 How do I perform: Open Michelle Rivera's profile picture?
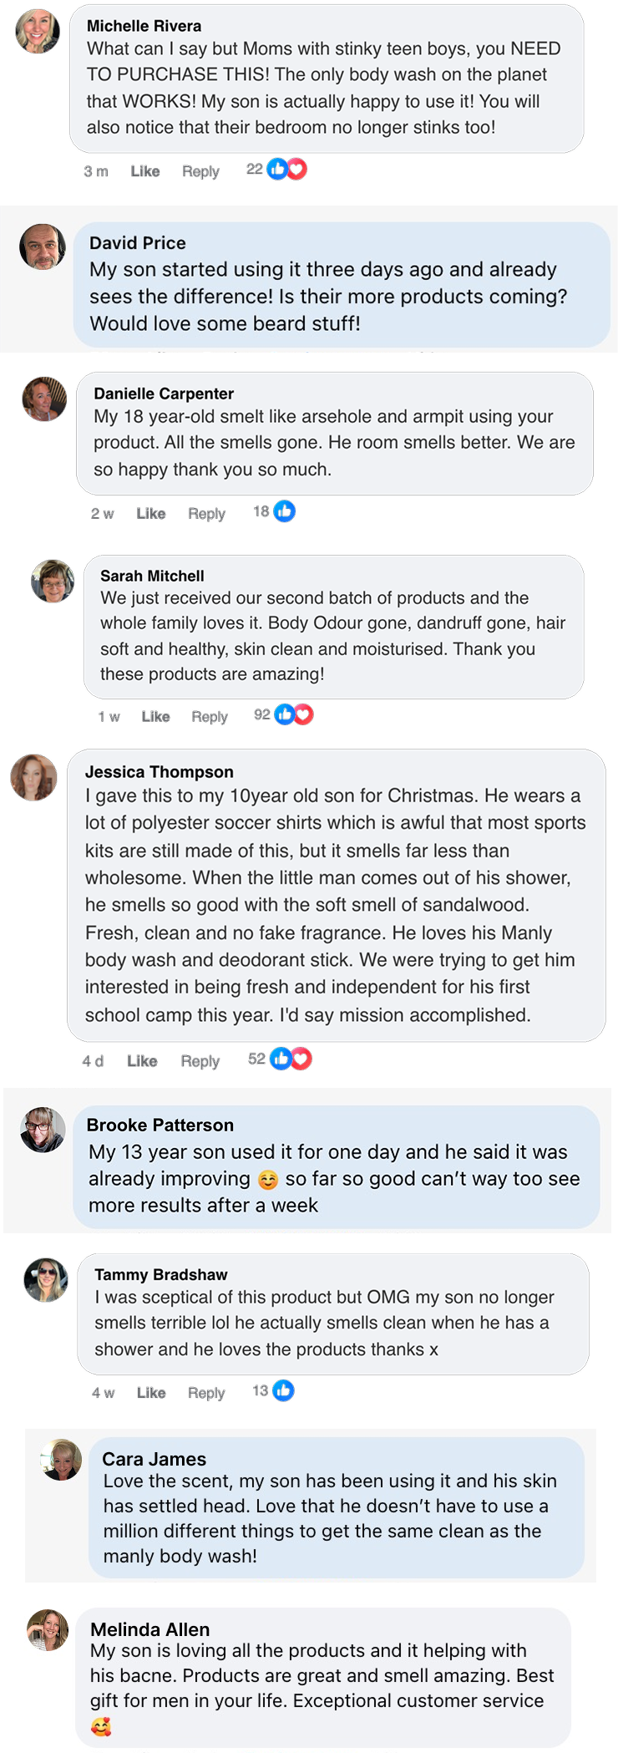point(38,32)
